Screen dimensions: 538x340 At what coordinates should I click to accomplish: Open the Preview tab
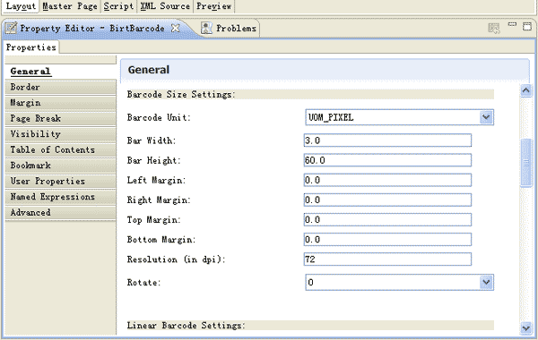[x=213, y=6]
